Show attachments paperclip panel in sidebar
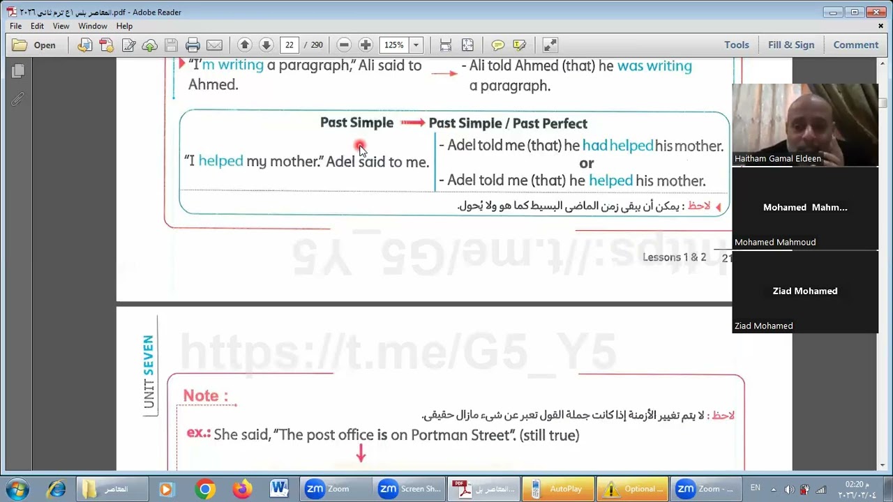Screen dimensions: 893x502 [18, 99]
